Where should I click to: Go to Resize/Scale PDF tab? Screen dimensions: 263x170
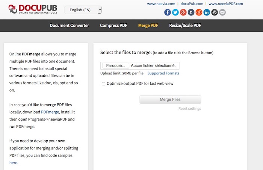tap(185, 26)
